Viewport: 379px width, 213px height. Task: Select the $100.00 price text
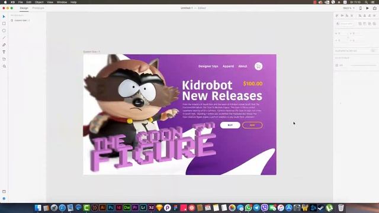click(x=253, y=83)
